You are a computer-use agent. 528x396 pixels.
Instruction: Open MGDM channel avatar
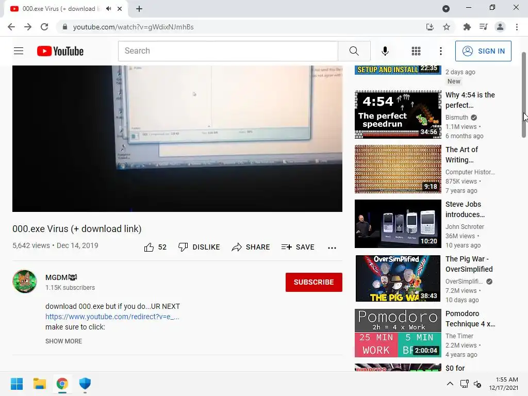click(x=25, y=282)
